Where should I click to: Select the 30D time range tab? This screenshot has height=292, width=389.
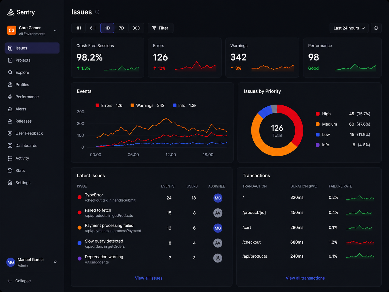[136, 28]
